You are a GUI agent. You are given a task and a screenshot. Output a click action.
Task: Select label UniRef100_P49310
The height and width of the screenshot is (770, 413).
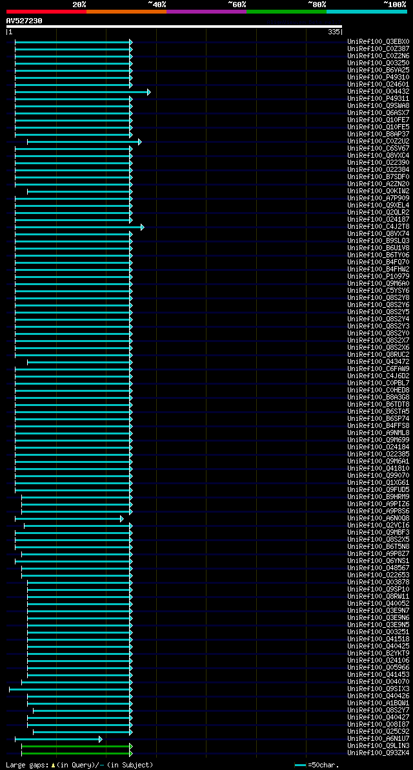[378, 78]
